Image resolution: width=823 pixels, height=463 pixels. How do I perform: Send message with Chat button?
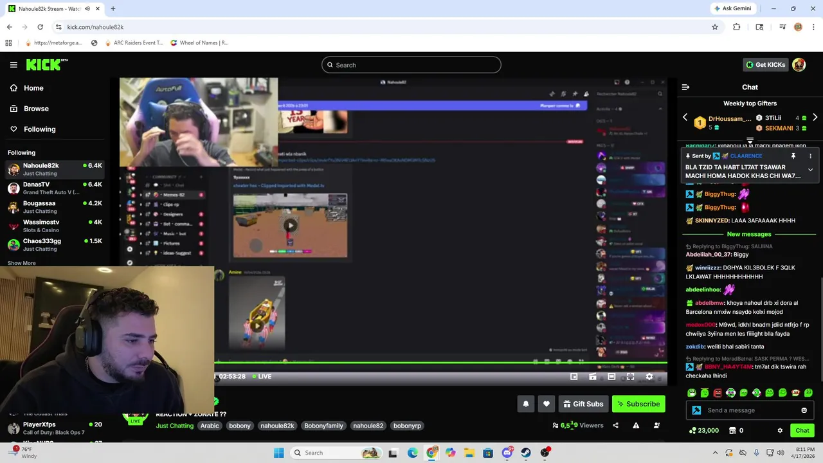pyautogui.click(x=802, y=430)
